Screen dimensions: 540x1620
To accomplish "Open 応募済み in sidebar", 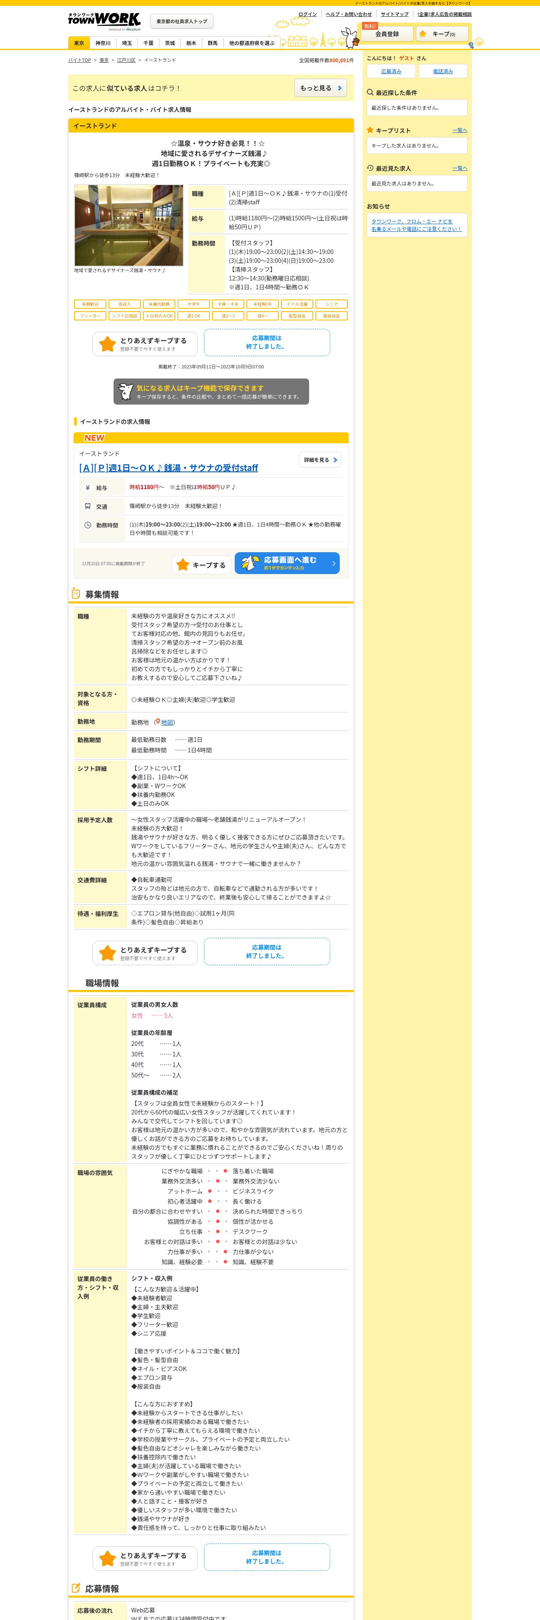I will click(391, 71).
